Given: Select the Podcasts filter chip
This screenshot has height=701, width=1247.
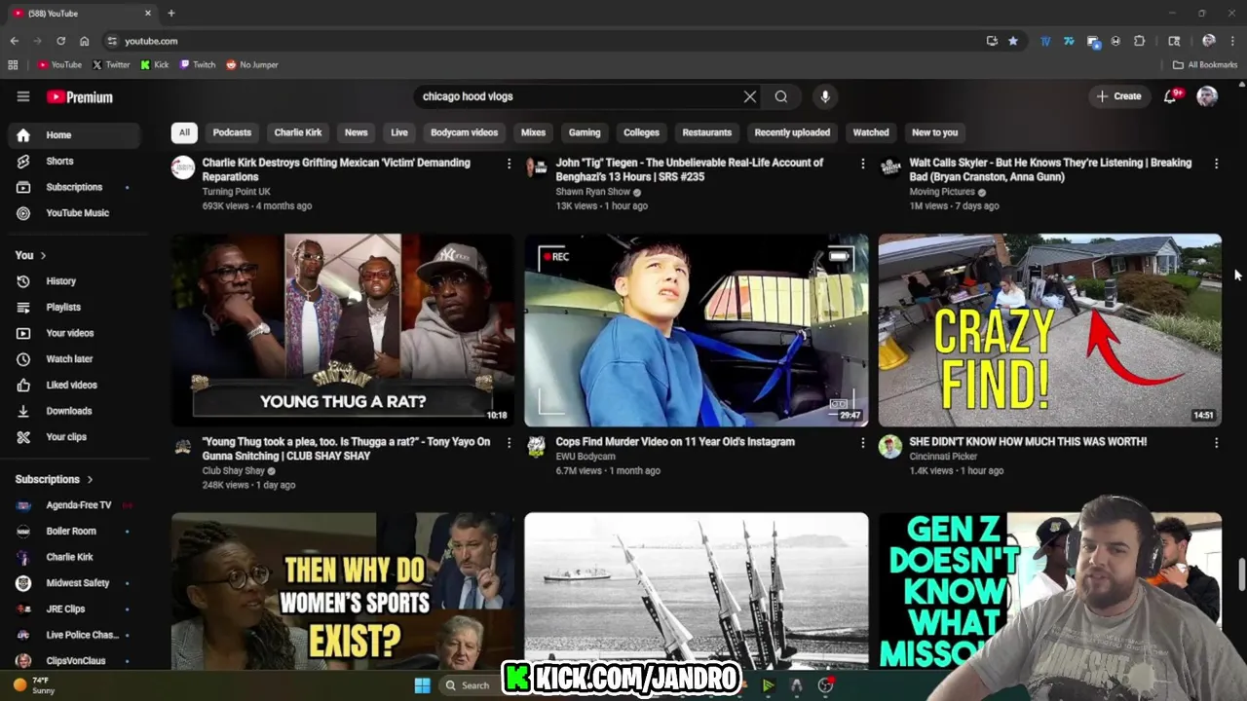Looking at the screenshot, I should click(x=232, y=132).
